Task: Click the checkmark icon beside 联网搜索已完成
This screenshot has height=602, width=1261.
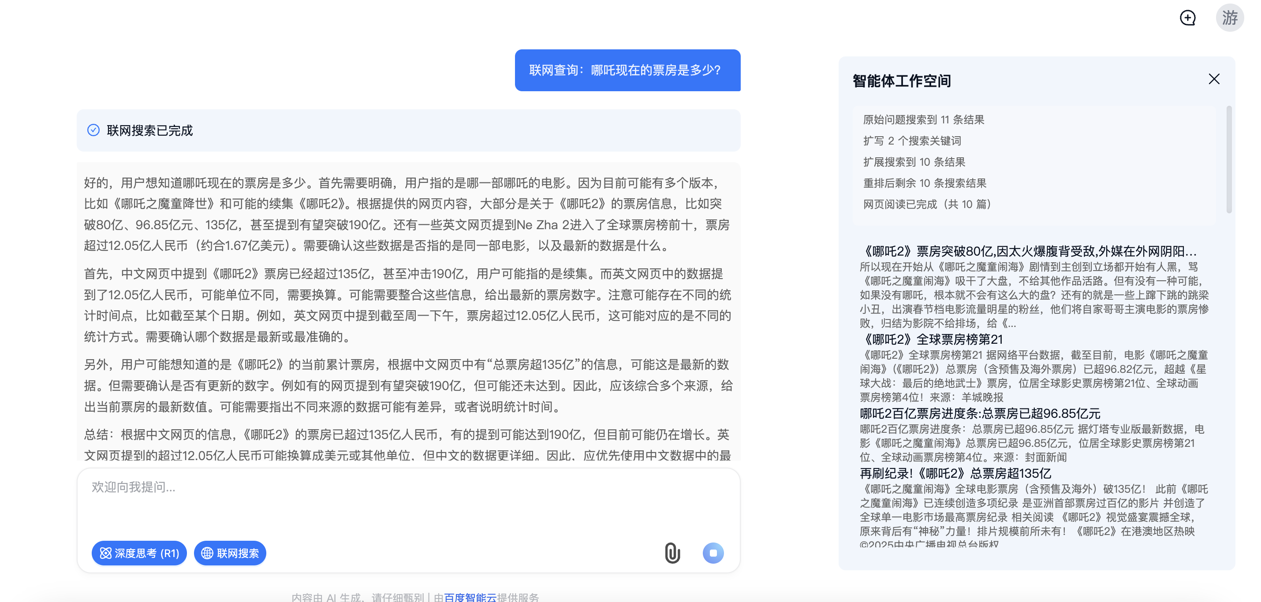Action: tap(93, 130)
